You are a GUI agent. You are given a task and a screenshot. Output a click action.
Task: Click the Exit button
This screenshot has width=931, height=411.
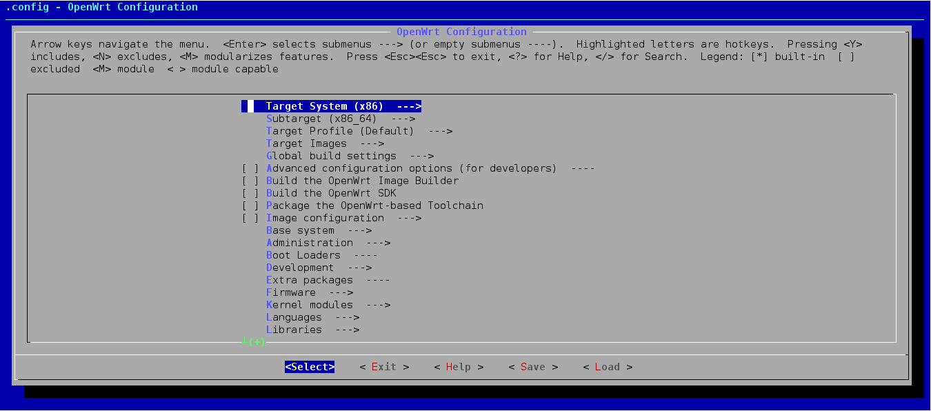click(384, 367)
